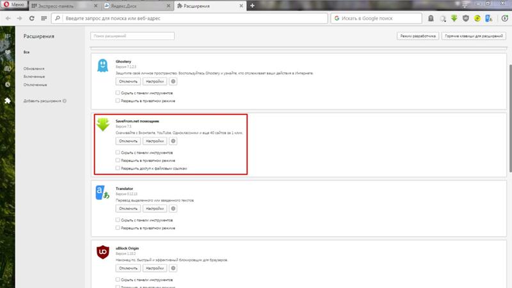Screen dimensions: 512x288
Task: Go forward with the right arrow button
Action: click(x=20, y=19)
